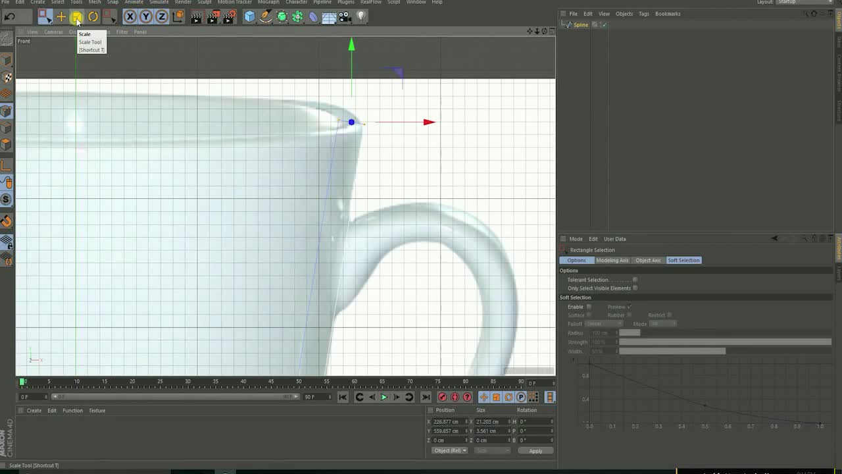Go to end of timeline
The width and height of the screenshot is (842, 474).
pos(426,397)
